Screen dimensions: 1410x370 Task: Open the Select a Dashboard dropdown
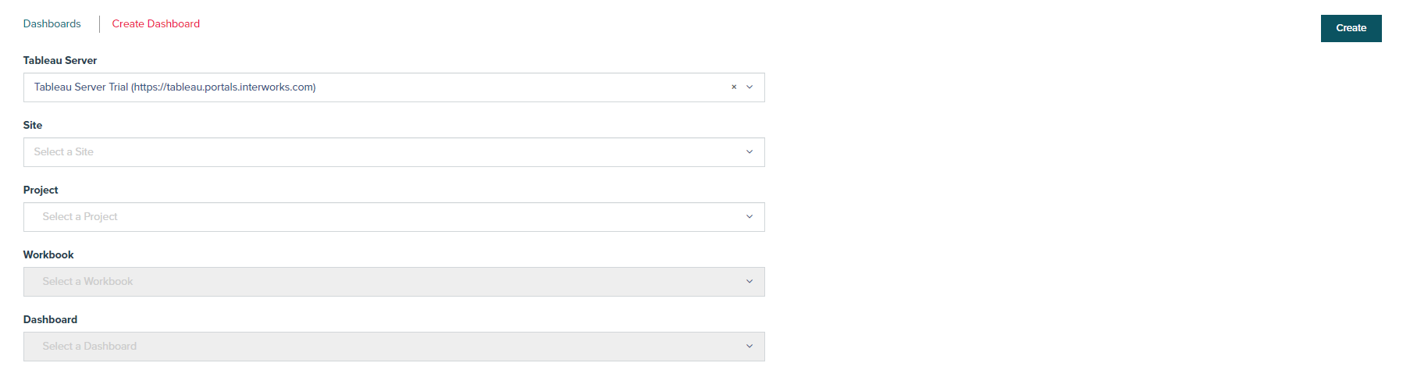point(383,347)
